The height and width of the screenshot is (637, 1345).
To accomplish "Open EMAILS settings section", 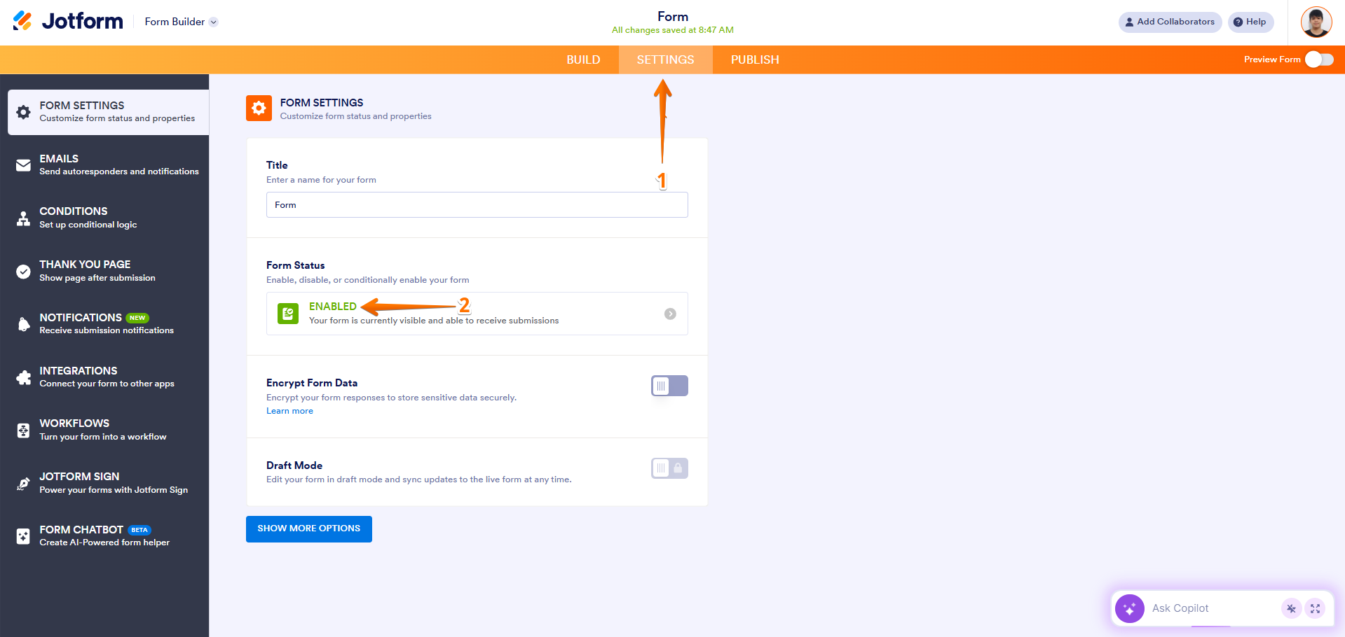I will [x=104, y=165].
